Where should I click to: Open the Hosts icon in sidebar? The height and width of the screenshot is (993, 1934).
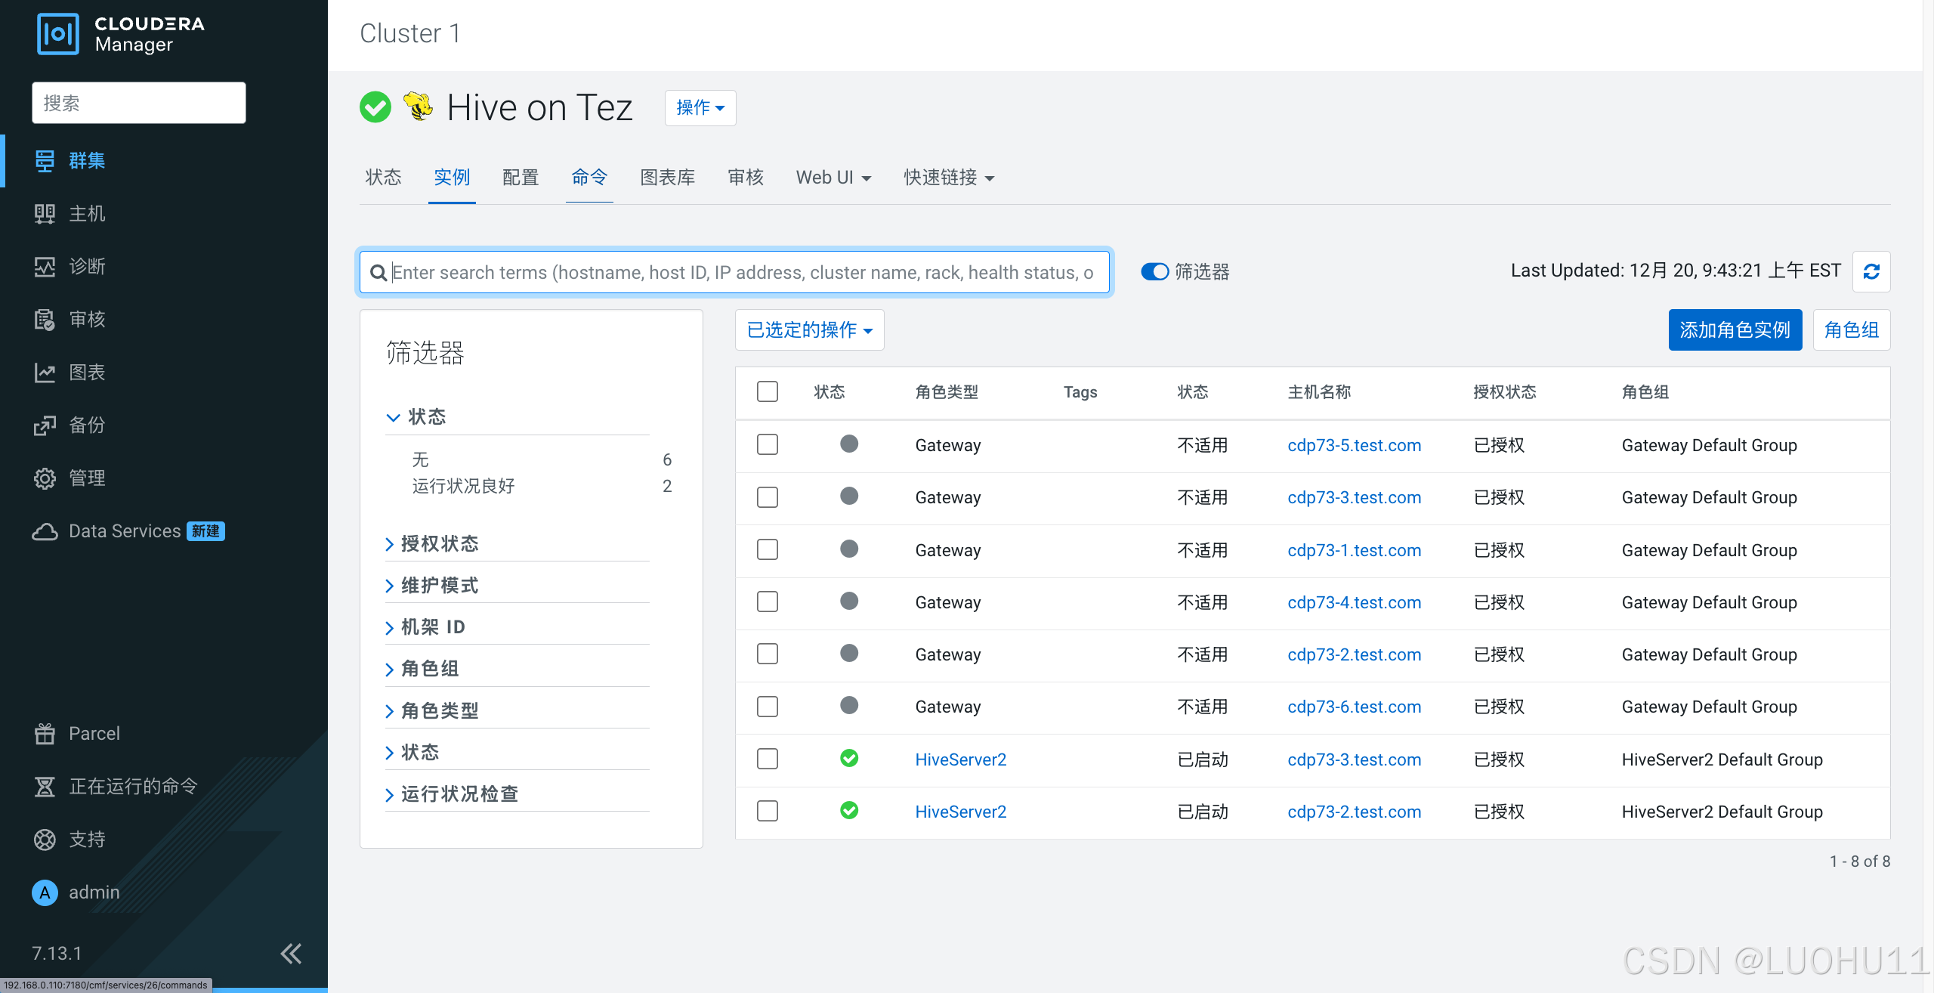point(45,214)
